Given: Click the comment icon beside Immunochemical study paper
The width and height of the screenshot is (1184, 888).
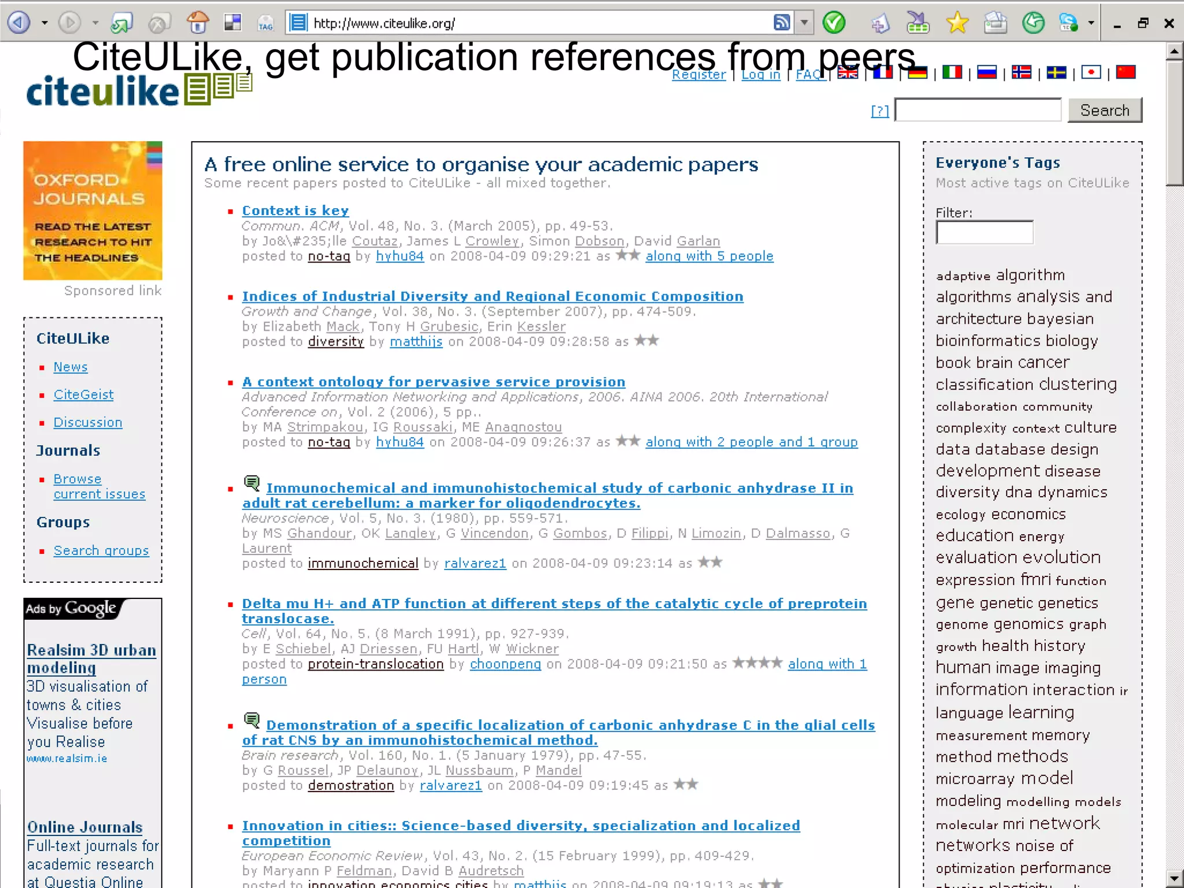Looking at the screenshot, I should click(x=251, y=483).
